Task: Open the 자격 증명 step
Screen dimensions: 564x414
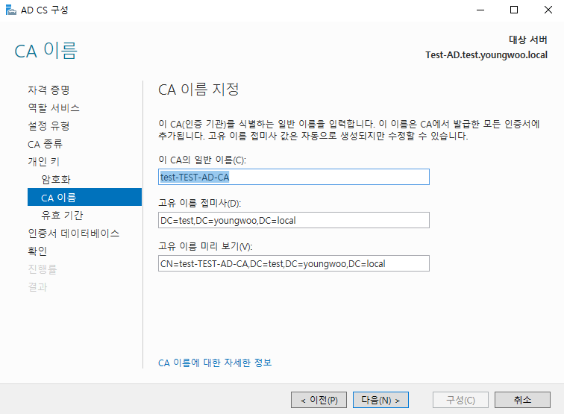Action: [48, 90]
